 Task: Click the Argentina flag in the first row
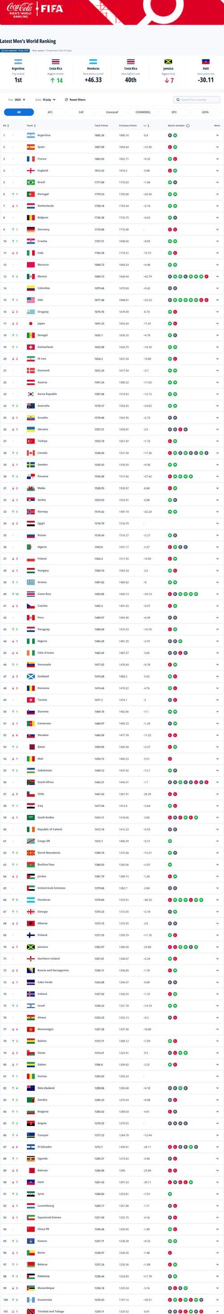click(x=31, y=136)
